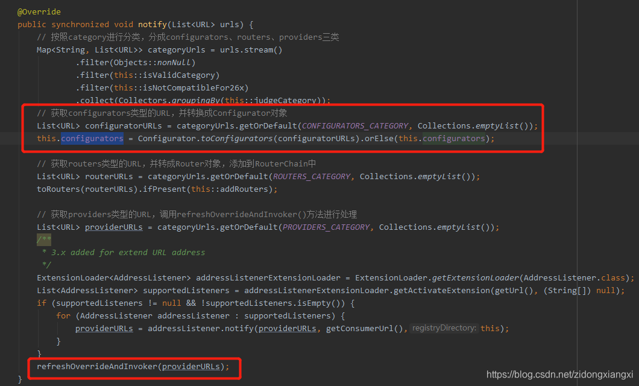The image size is (639, 386).
Task: Click the @Override annotation
Action: tap(39, 12)
